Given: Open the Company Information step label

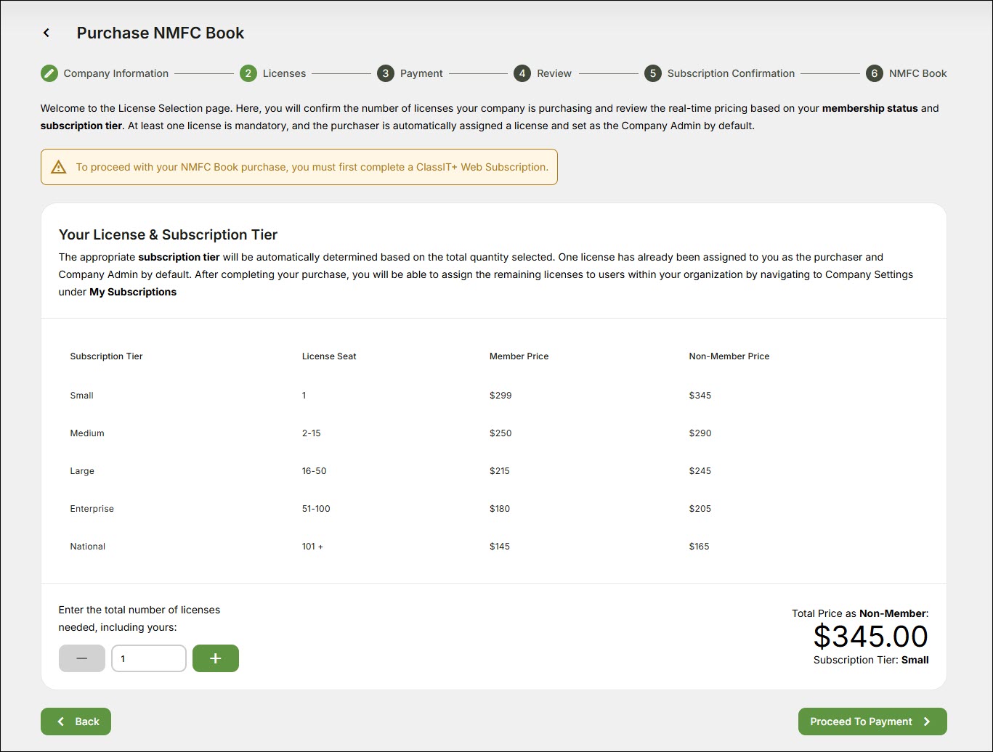Looking at the screenshot, I should point(115,73).
